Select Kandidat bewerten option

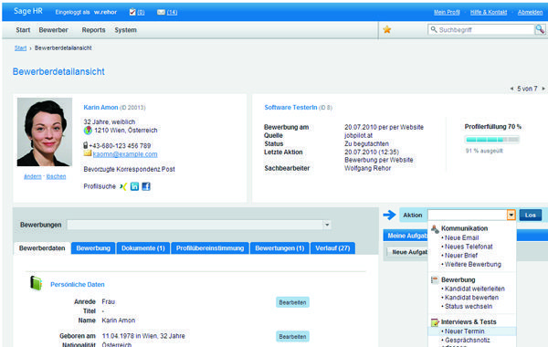(x=471, y=298)
